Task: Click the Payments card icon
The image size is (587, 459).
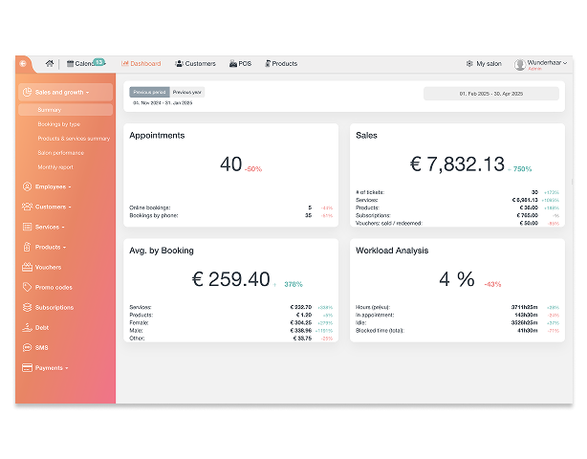Action: [x=27, y=368]
